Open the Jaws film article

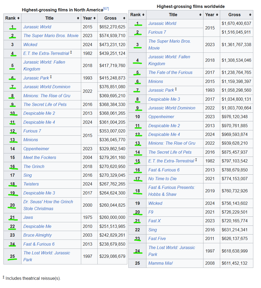click(x=28, y=218)
